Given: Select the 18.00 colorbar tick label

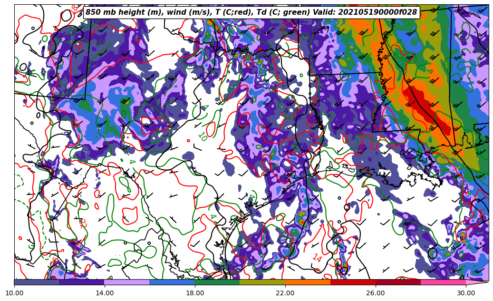Looking at the screenshot, I should [195, 293].
